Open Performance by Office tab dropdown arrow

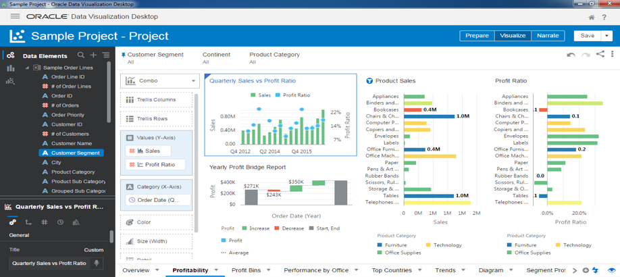357,270
